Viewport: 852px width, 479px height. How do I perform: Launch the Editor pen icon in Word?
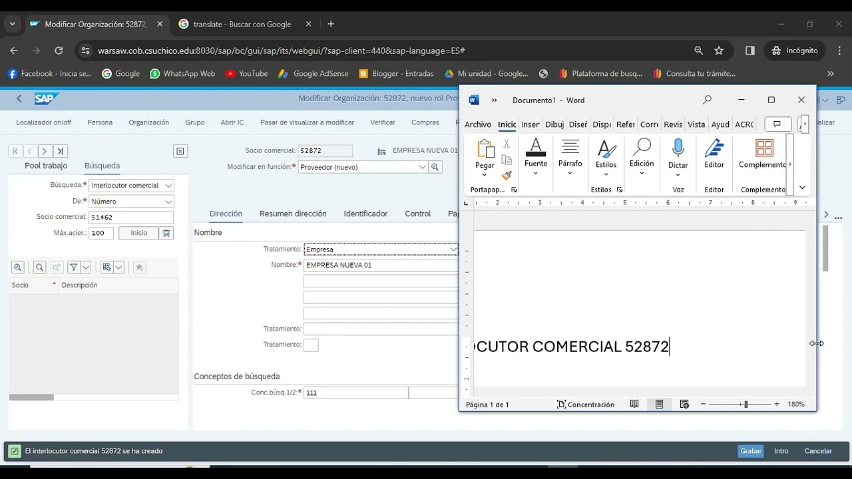coord(714,148)
